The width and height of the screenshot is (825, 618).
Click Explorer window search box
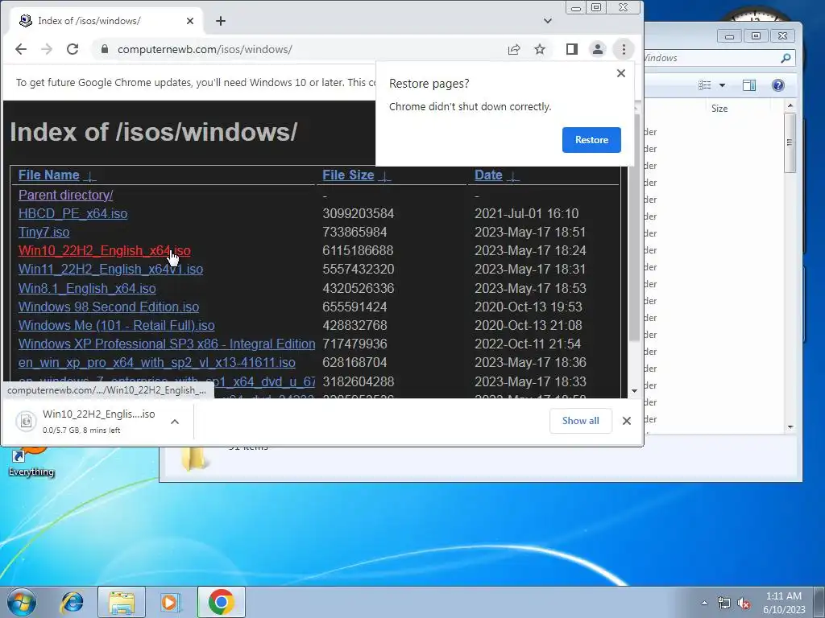718,58
